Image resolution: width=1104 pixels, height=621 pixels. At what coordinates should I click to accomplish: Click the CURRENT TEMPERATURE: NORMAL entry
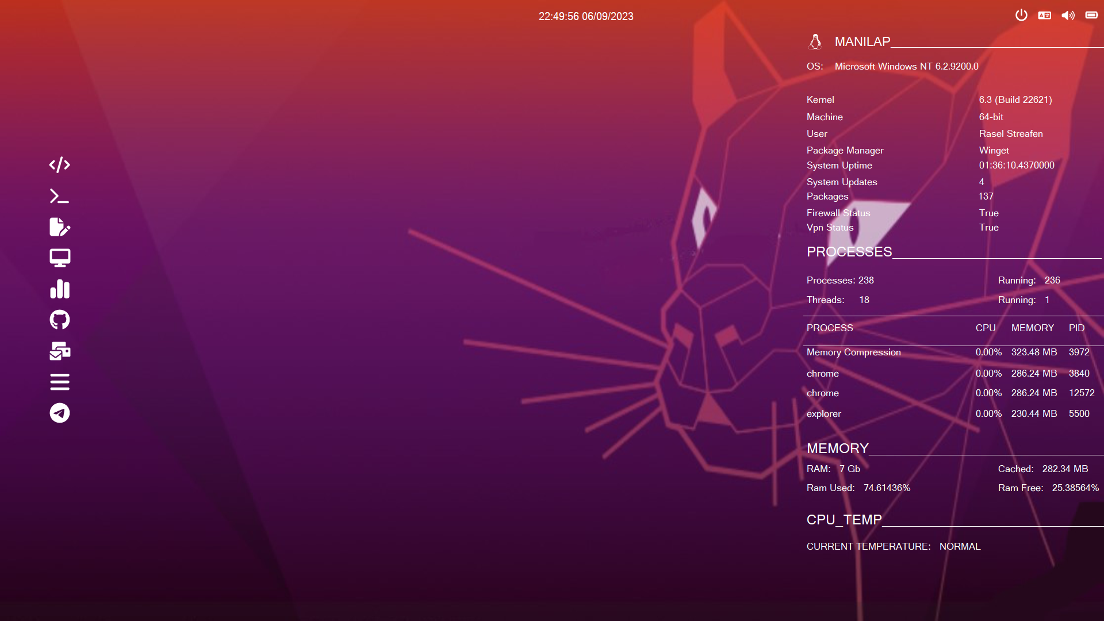point(893,547)
